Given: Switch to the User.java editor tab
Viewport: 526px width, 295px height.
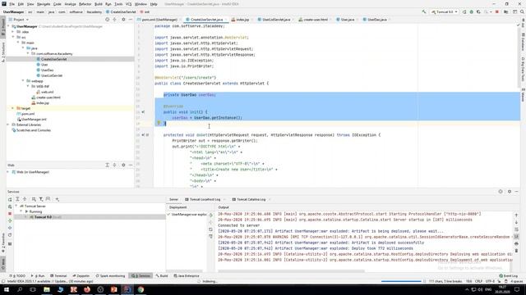Looking at the screenshot, I should (347, 20).
